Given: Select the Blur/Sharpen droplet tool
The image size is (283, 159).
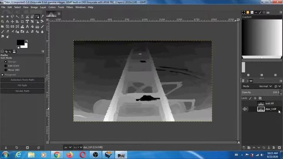Looking at the screenshot, I should (42, 32).
